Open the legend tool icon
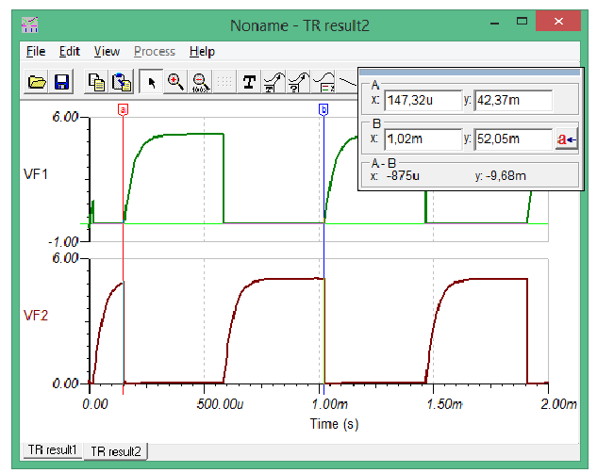 [323, 82]
